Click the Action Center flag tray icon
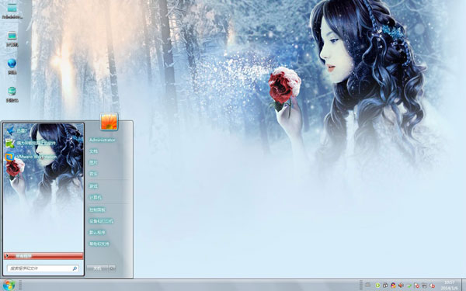 [x=416, y=286]
